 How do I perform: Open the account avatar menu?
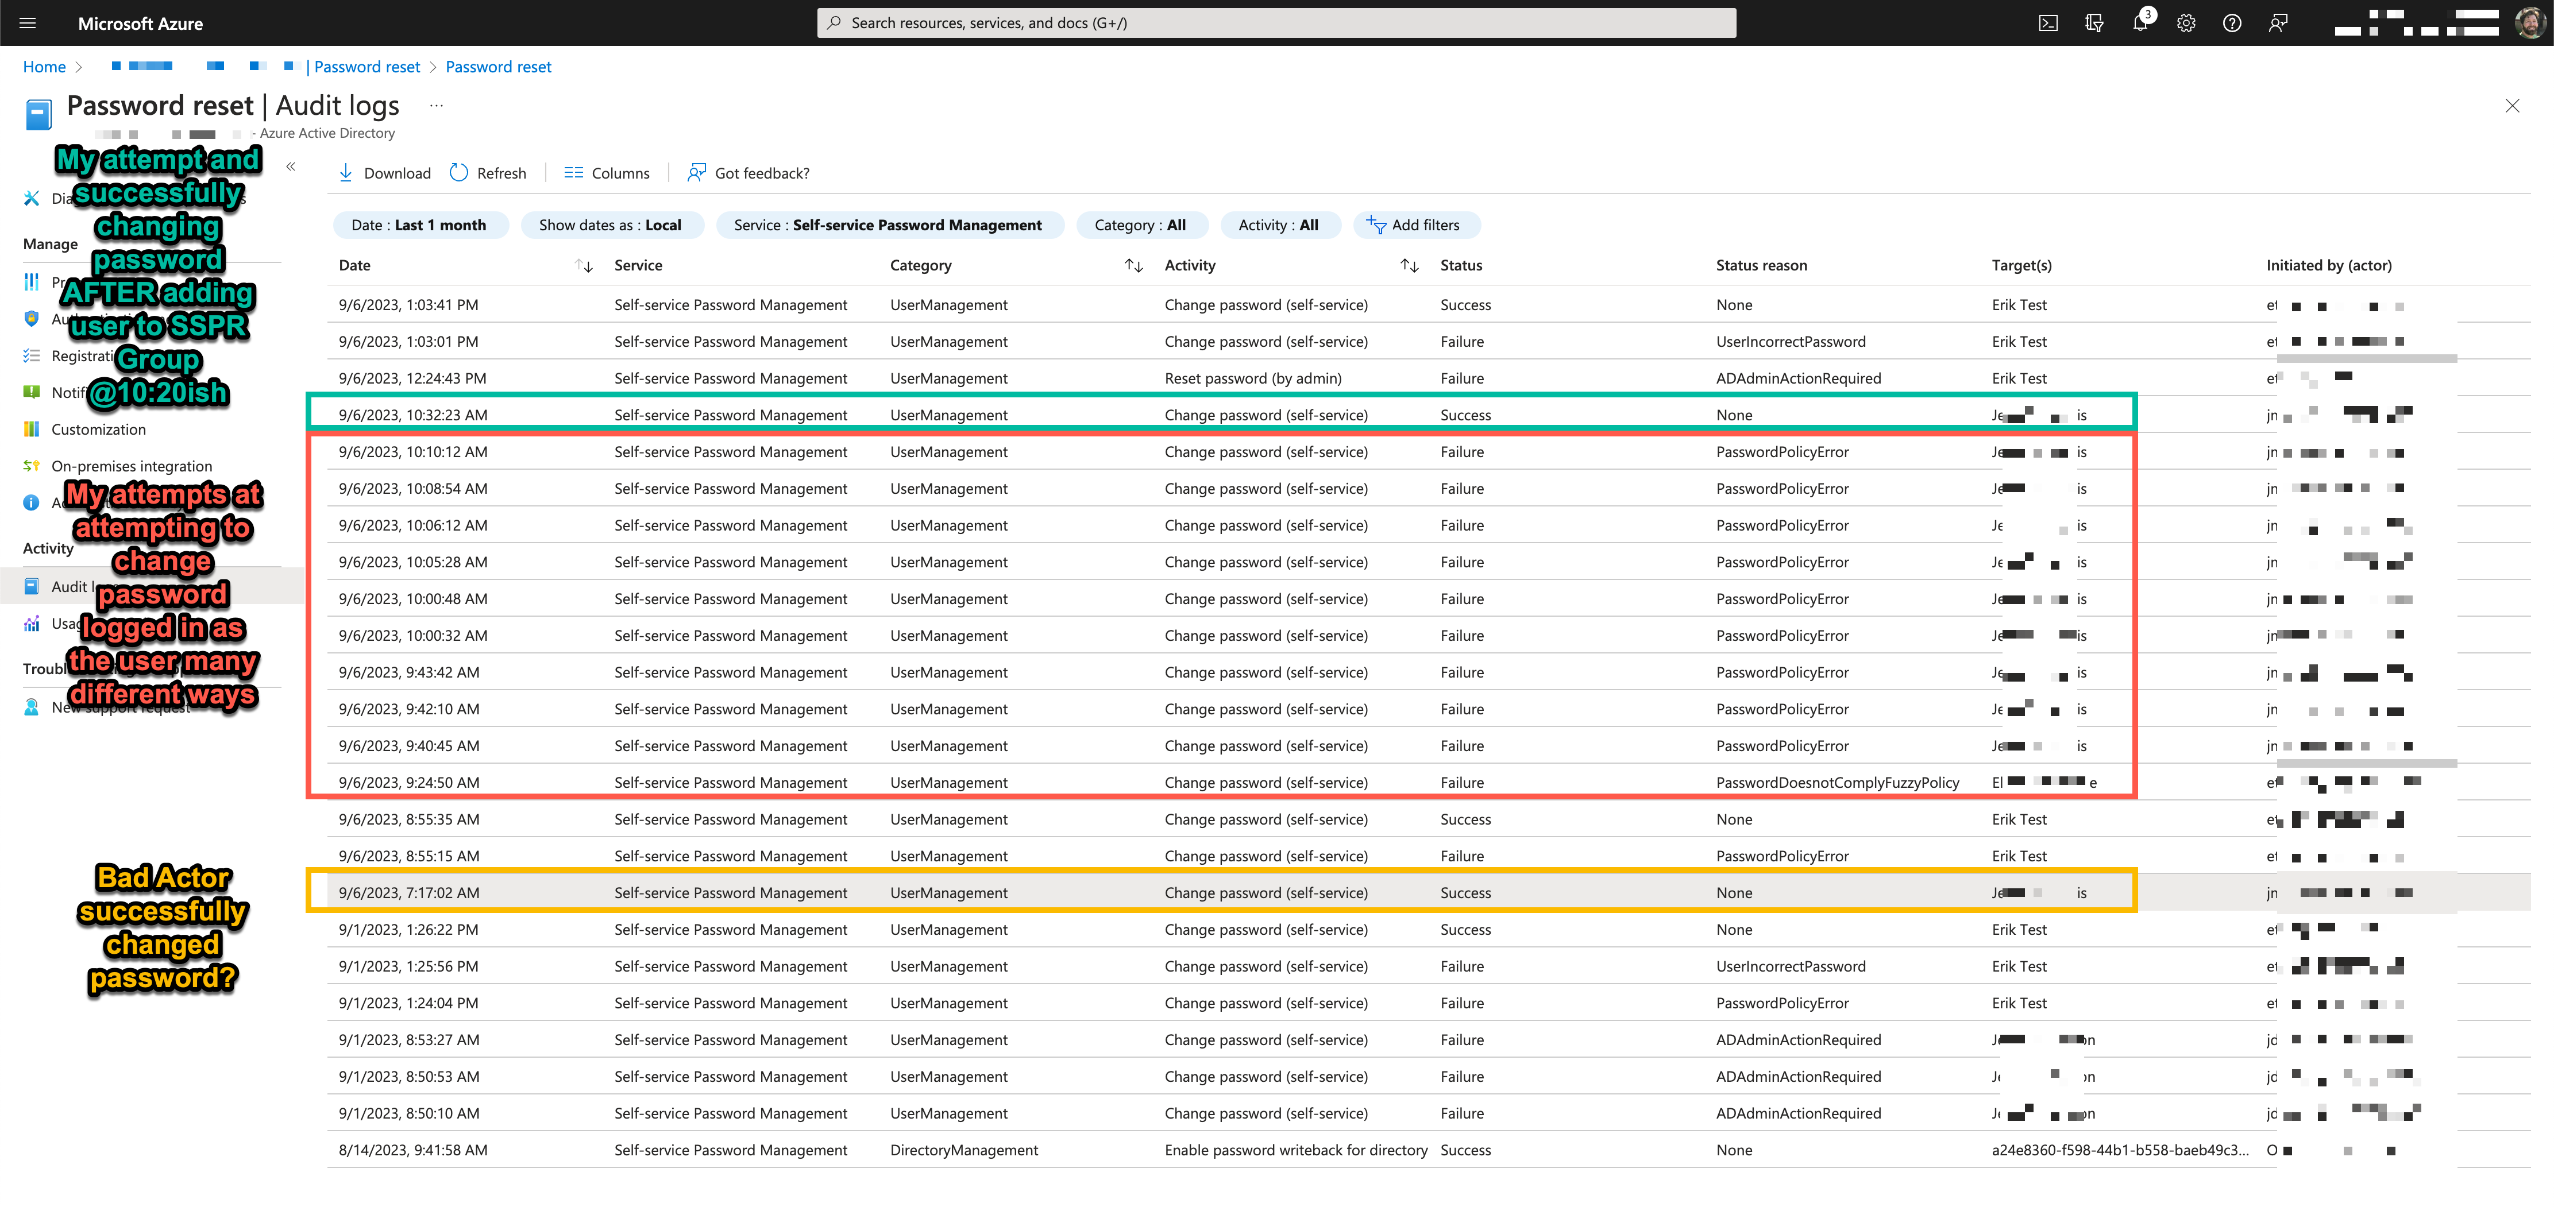[x=2529, y=23]
